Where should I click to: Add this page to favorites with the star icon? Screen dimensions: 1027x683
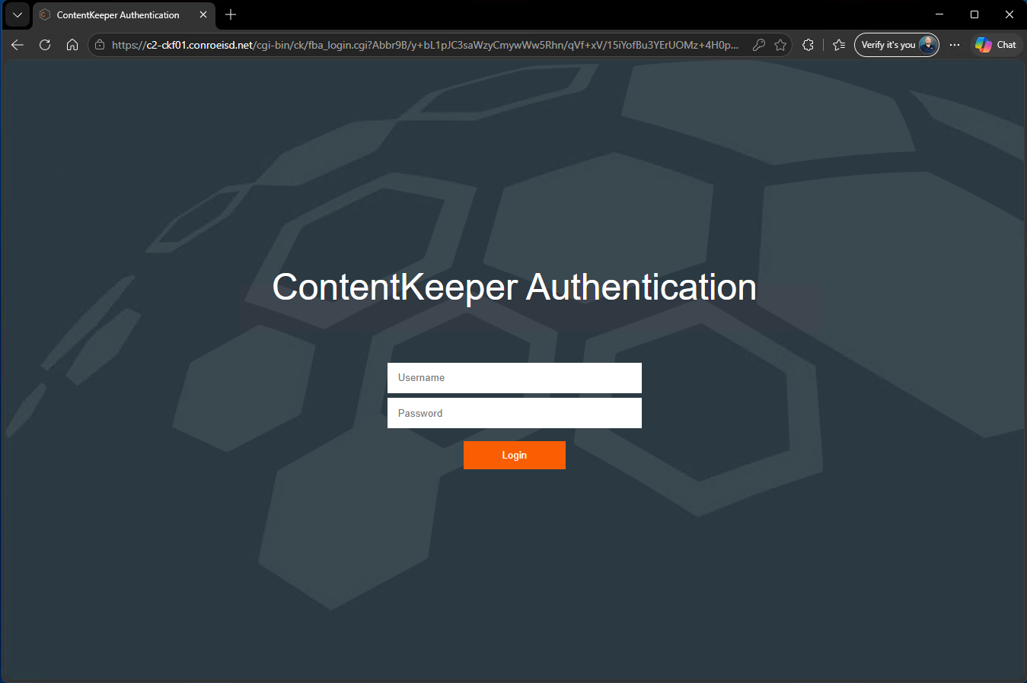pyautogui.click(x=780, y=45)
